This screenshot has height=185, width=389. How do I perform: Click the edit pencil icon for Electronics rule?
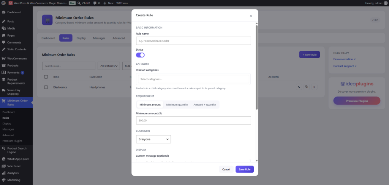coord(299,87)
